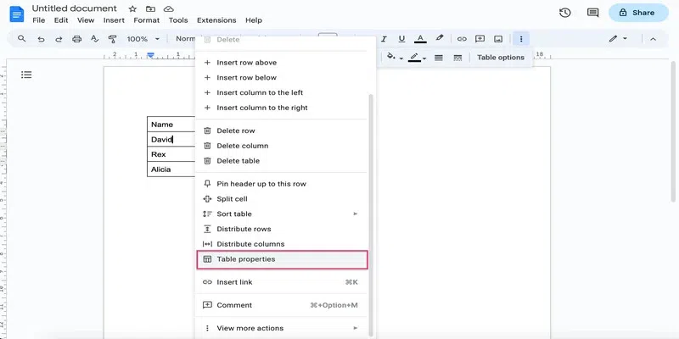Viewport: 679px width, 339px height.
Task: Click the context menu scrollbar
Action: click(371, 214)
